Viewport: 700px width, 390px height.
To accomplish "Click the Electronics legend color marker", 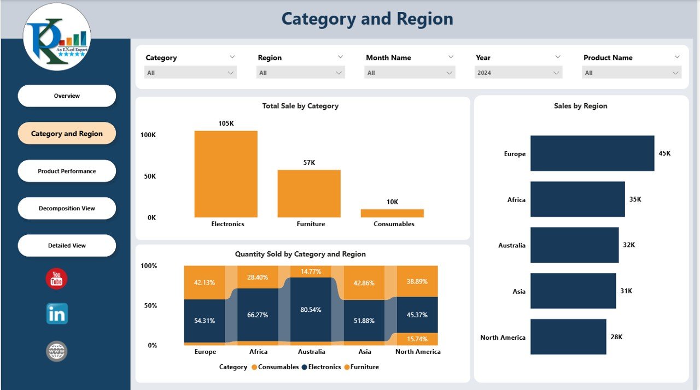I will click(x=304, y=368).
